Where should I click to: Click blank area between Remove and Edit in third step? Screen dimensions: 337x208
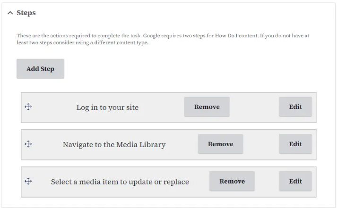[x=267, y=182]
